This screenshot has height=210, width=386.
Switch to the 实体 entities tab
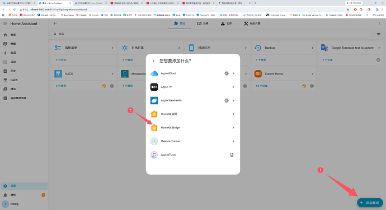226,24
